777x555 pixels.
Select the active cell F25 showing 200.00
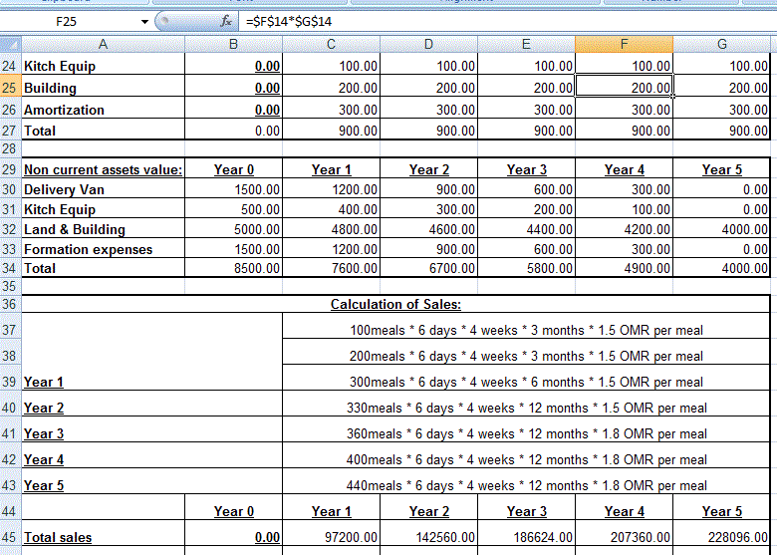click(624, 88)
